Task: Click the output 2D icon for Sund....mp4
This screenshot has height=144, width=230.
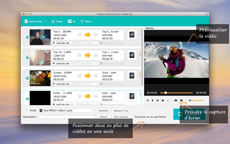Action: [96, 76]
